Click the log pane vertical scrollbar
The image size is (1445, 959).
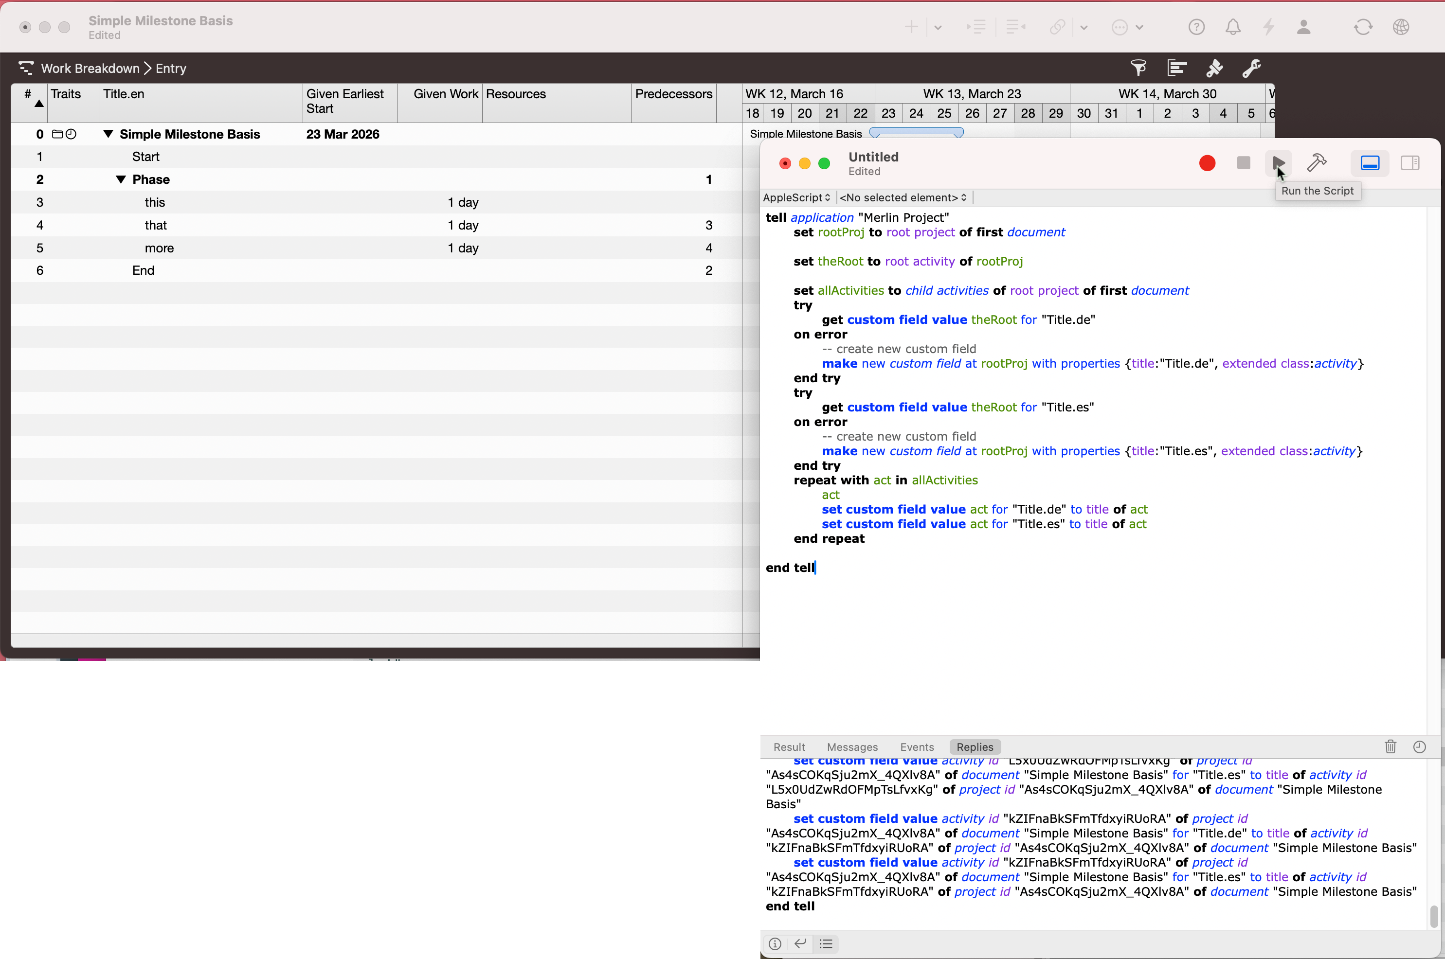pyautogui.click(x=1434, y=917)
